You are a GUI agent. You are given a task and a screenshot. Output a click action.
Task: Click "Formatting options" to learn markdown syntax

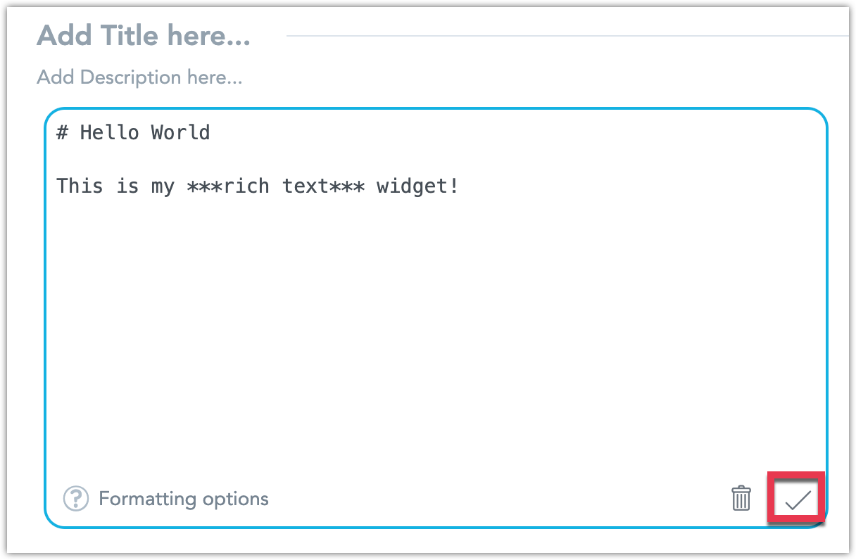tap(184, 499)
